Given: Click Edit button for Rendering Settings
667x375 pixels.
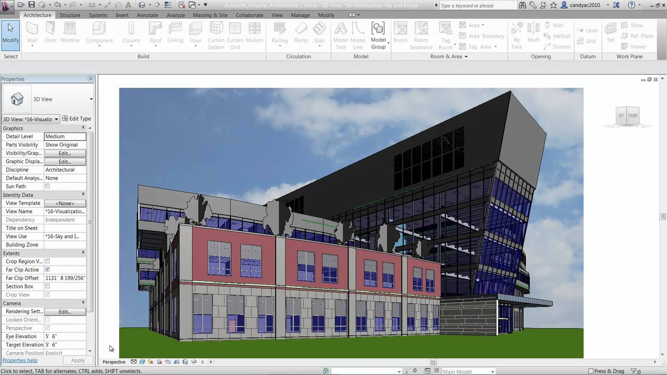Looking at the screenshot, I should click(65, 312).
